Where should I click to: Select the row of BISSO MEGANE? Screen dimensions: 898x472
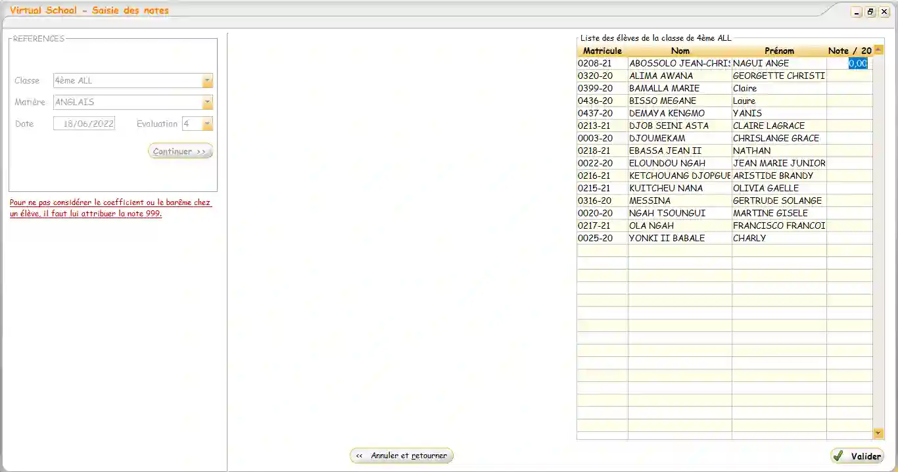coord(680,101)
